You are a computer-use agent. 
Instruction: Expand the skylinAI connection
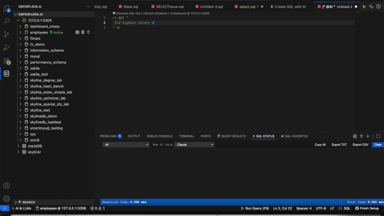[x=18, y=152]
